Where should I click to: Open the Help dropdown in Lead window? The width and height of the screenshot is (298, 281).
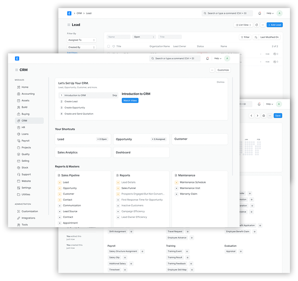[x=270, y=13]
